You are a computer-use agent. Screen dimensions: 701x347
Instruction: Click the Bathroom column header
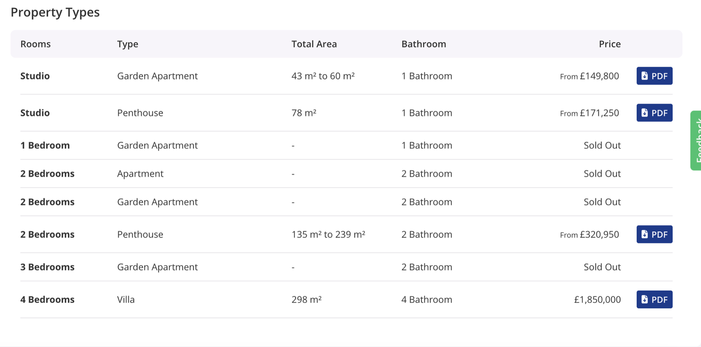tap(424, 44)
